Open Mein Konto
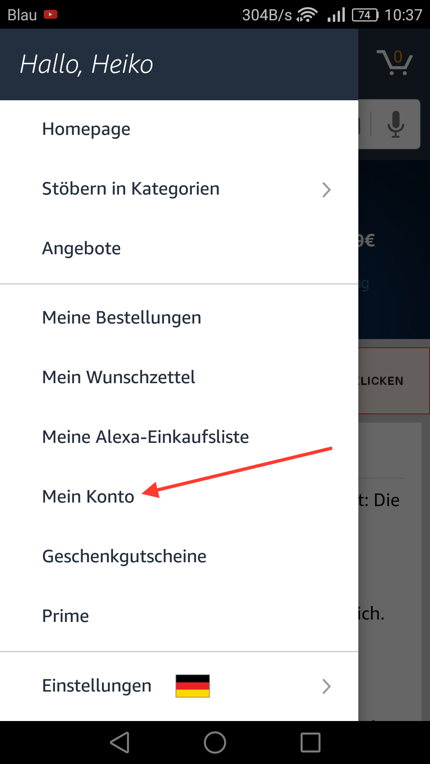430x764 pixels. 88,496
